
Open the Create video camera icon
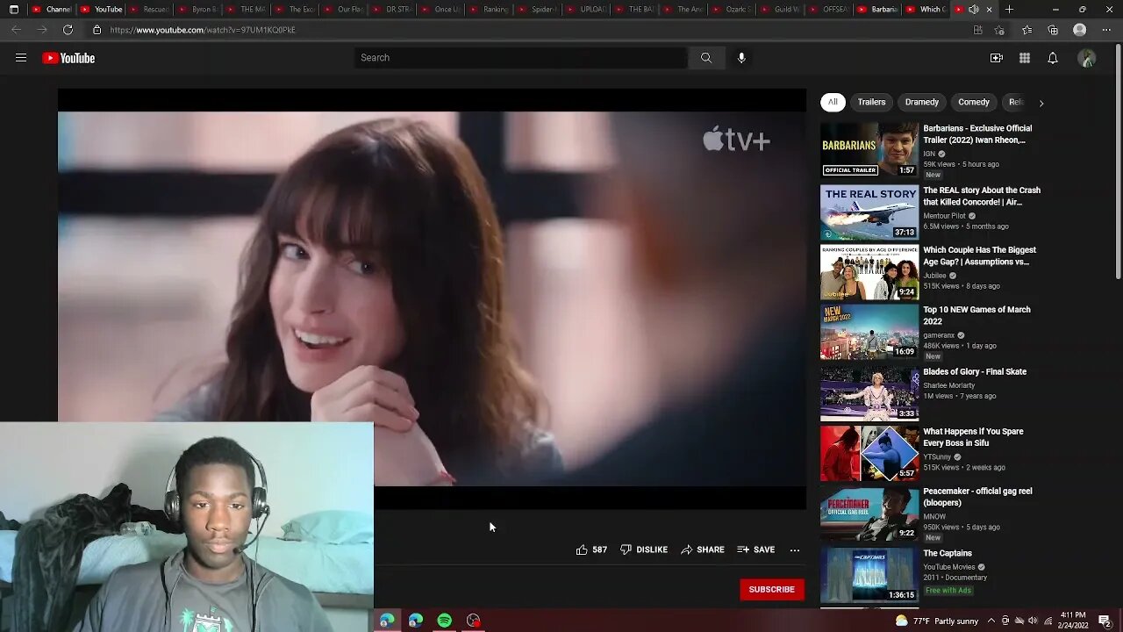(x=997, y=58)
